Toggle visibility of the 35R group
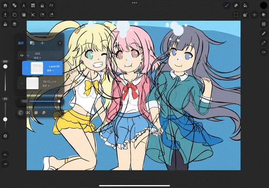The width and height of the screenshot is (269, 188). [x=22, y=55]
